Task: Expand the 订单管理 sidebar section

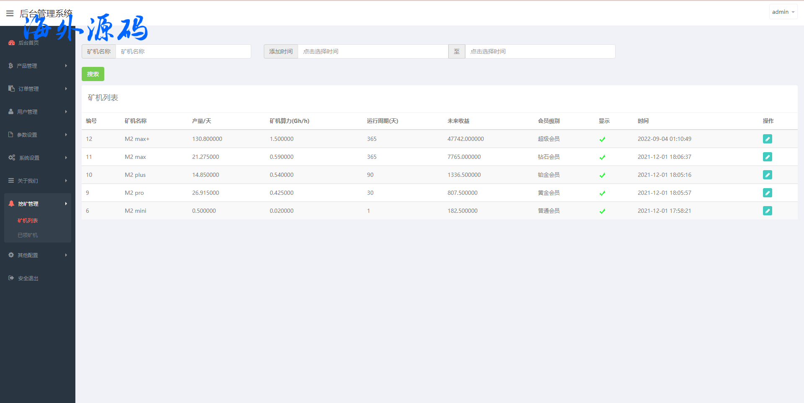Action: (38, 89)
